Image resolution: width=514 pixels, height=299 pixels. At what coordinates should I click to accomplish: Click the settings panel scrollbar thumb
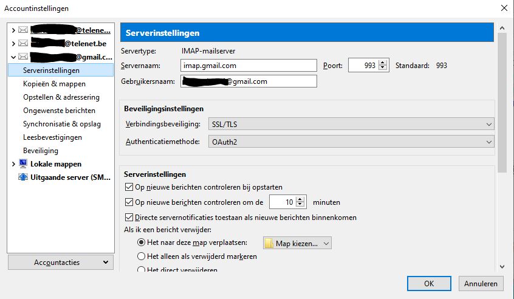click(502, 102)
